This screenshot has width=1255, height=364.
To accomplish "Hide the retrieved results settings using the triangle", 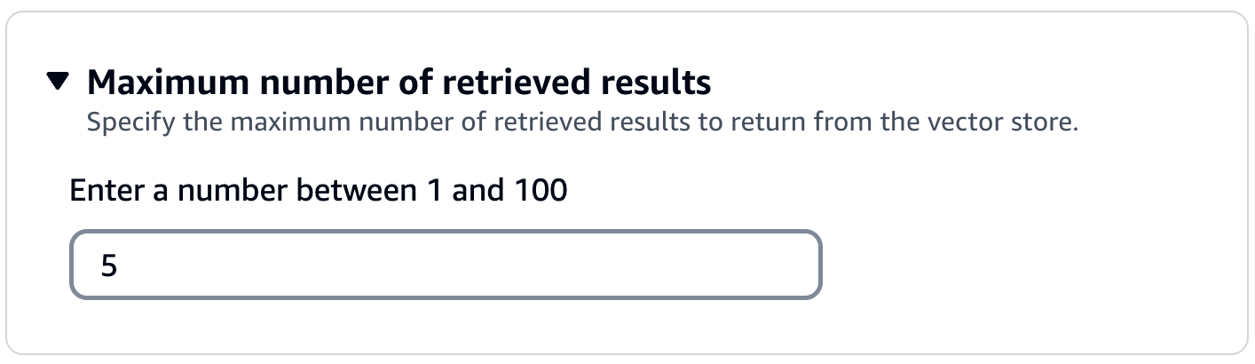I will tap(58, 83).
